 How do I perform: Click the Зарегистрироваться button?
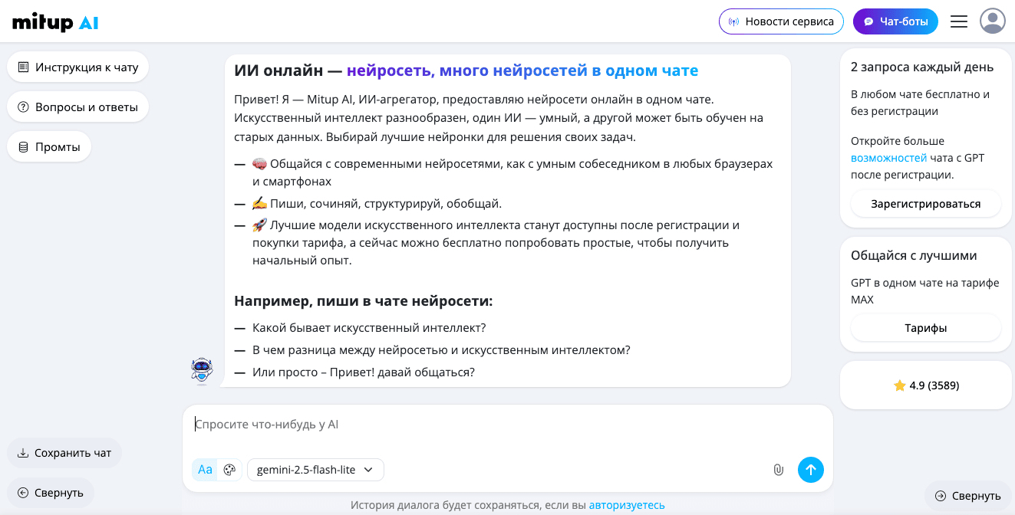[925, 204]
